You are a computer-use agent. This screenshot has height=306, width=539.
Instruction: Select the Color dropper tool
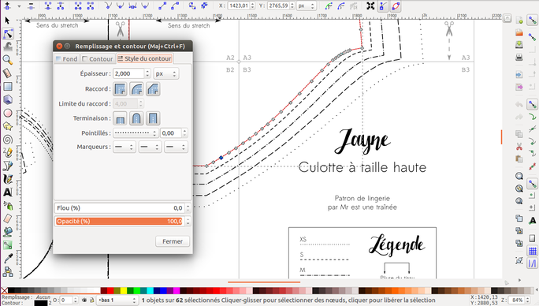(x=7, y=258)
